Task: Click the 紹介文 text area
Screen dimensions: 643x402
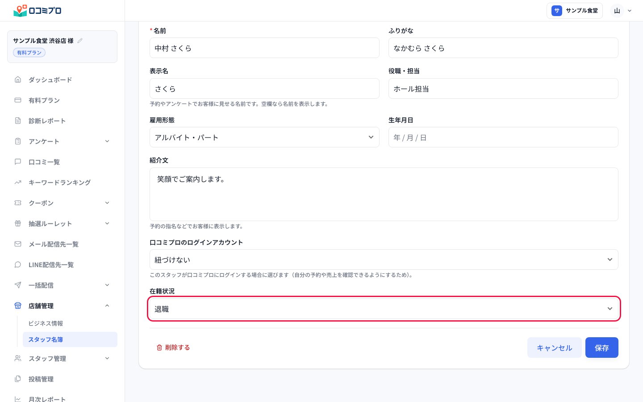Action: click(384, 194)
